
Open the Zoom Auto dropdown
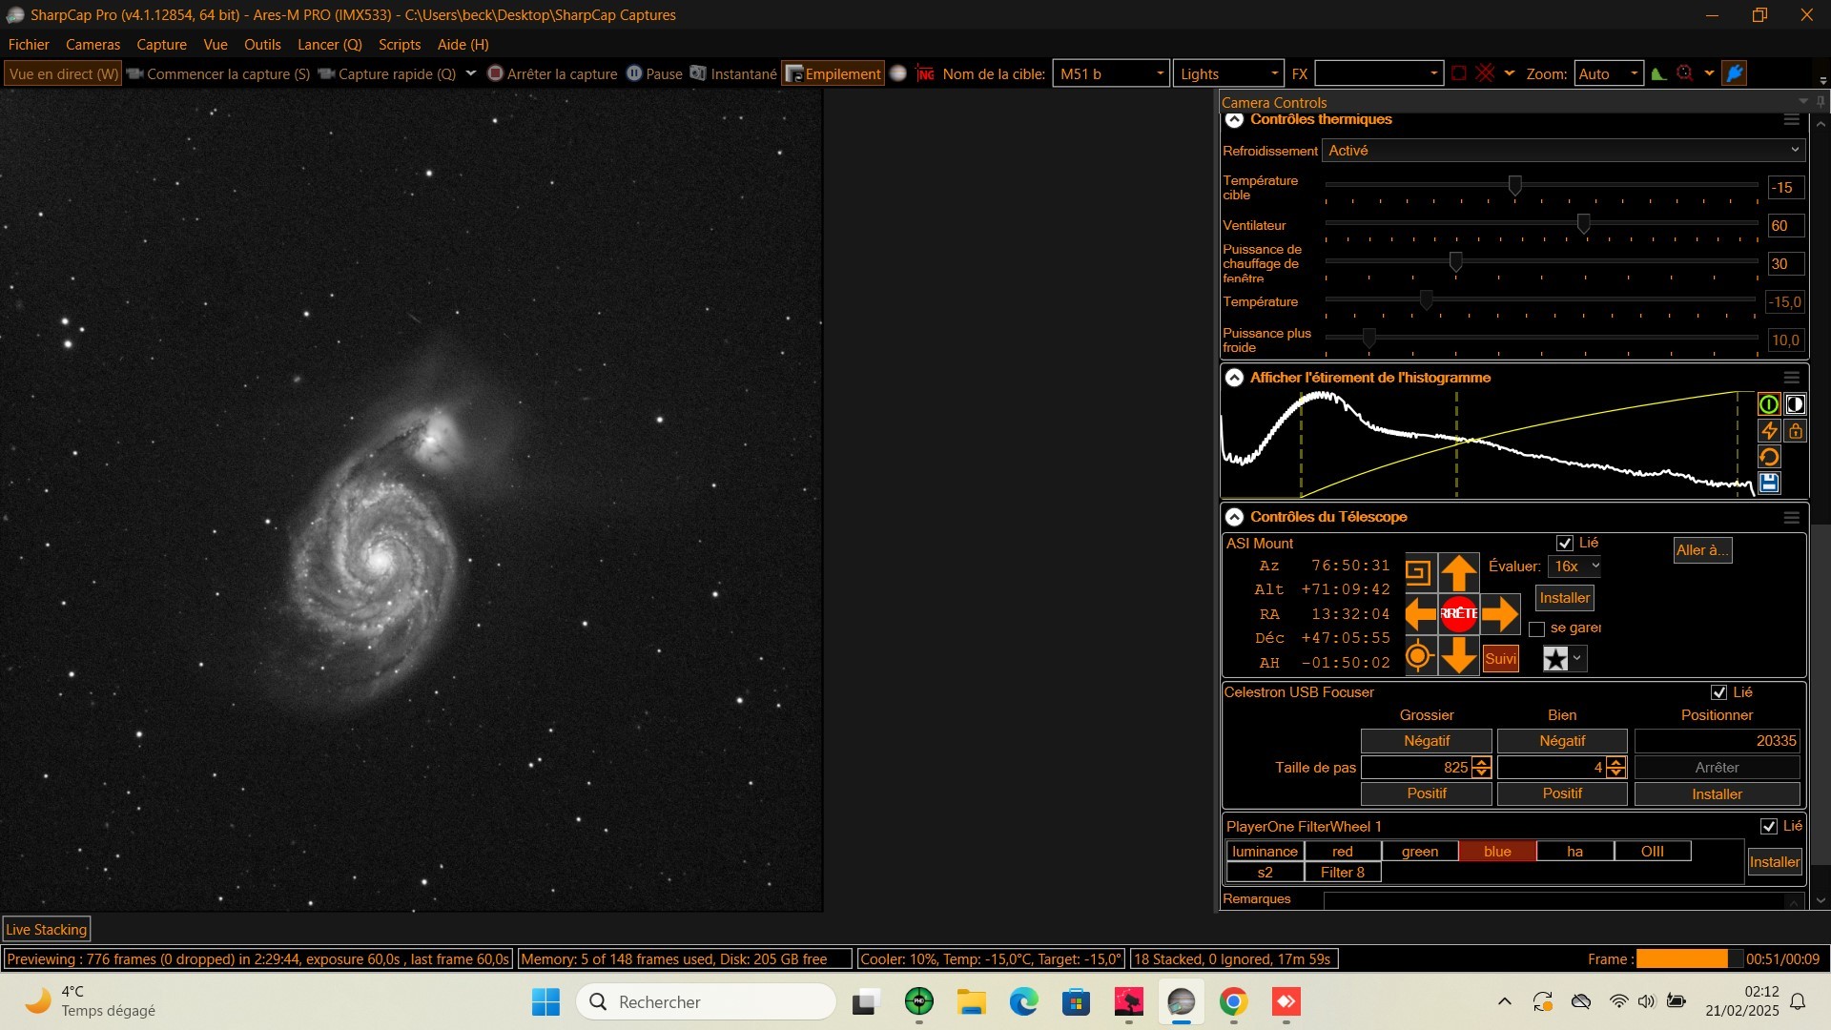point(1609,73)
